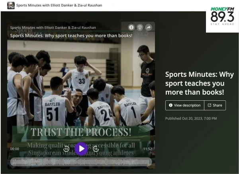Viewport: 239px width, 174px height.
Task: Seek within the audio waveform bar
Action: [81, 162]
